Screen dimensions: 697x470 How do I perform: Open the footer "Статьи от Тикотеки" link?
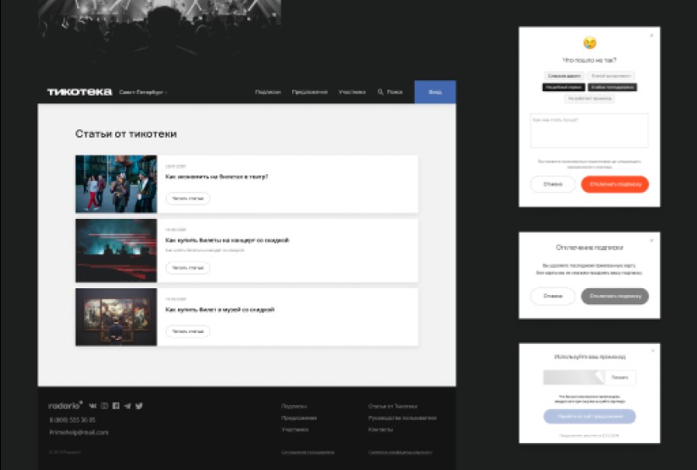coord(393,406)
